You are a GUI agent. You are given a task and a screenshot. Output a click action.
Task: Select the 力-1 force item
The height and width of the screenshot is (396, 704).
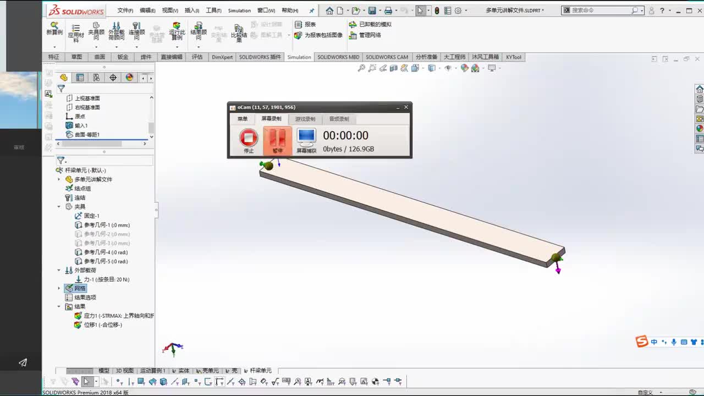tap(102, 280)
